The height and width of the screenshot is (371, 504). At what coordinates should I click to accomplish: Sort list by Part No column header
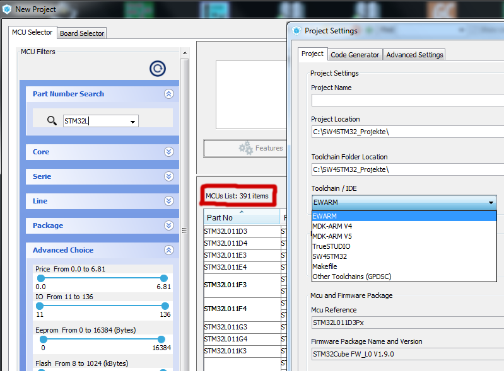[242, 217]
